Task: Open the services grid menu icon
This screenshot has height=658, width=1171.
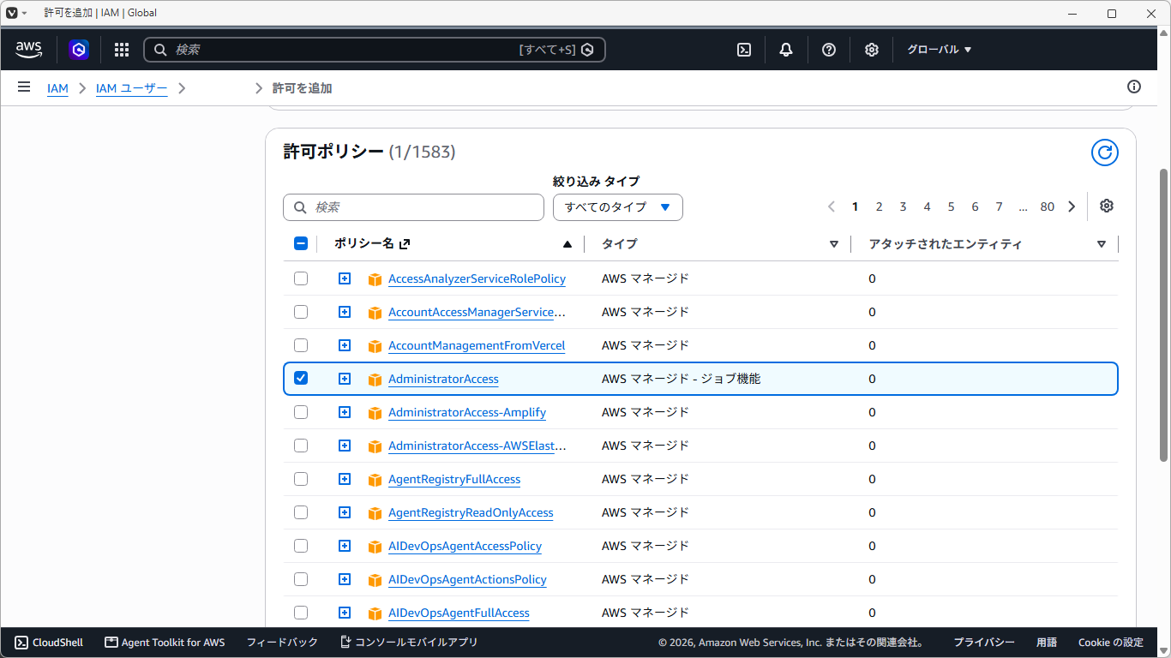Action: click(122, 50)
